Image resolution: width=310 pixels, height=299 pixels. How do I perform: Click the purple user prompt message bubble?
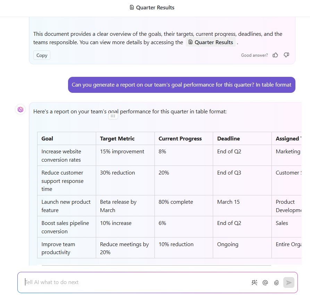tap(182, 85)
